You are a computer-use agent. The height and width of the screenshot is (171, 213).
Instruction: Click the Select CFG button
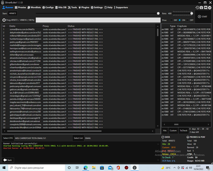point(8,138)
